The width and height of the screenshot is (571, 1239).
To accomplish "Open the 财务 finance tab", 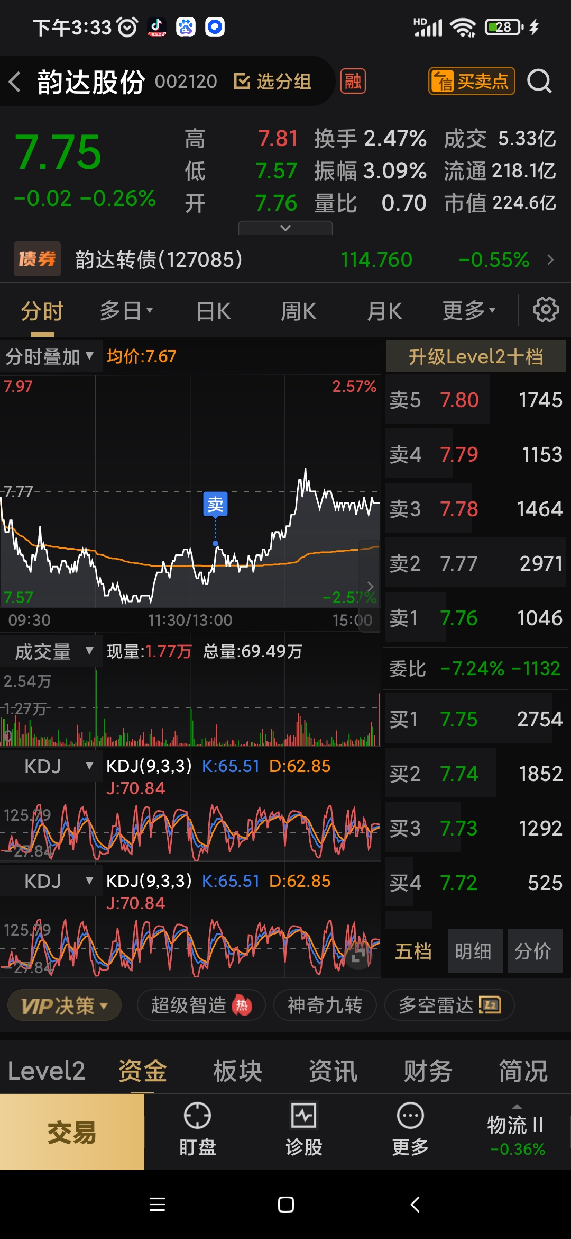I will click(428, 1071).
